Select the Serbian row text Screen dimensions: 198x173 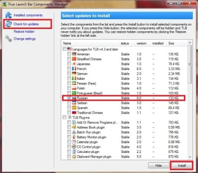82,103
